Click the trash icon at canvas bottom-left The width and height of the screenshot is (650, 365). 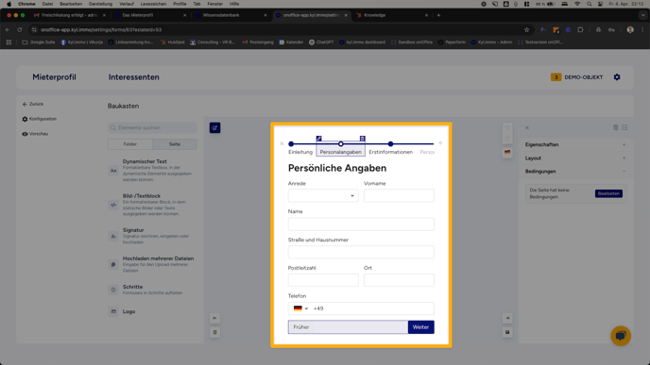(x=214, y=332)
